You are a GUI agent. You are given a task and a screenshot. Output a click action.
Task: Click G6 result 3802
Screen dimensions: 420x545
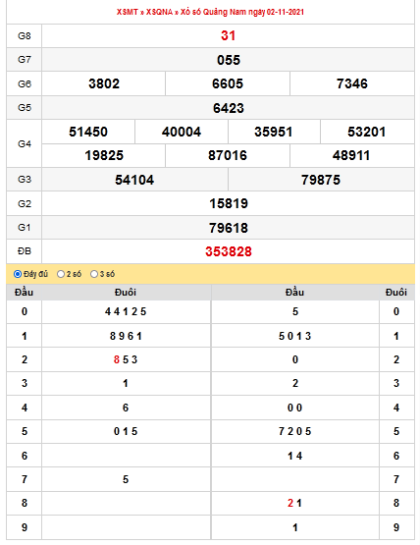coord(104,83)
